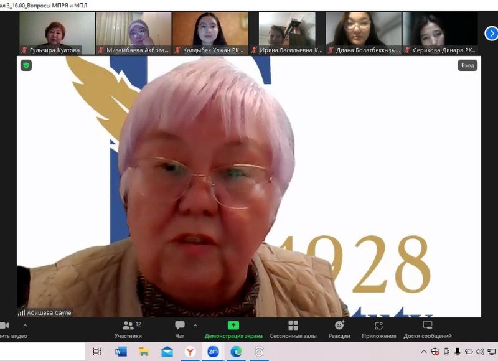Open the Чат chat panel

point(180,328)
